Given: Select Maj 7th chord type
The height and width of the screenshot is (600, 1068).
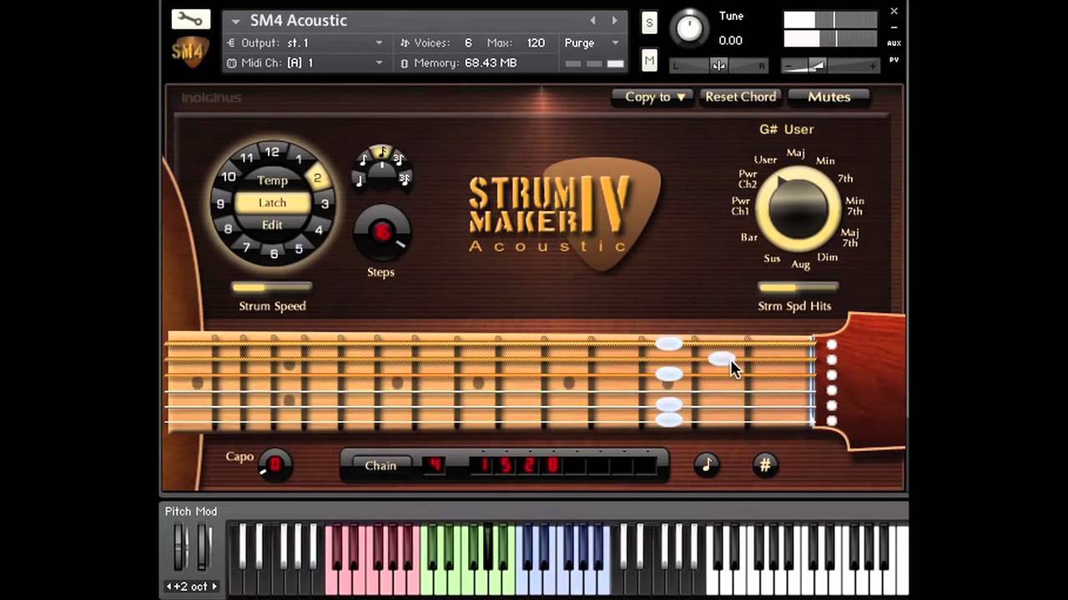Looking at the screenshot, I should 850,237.
